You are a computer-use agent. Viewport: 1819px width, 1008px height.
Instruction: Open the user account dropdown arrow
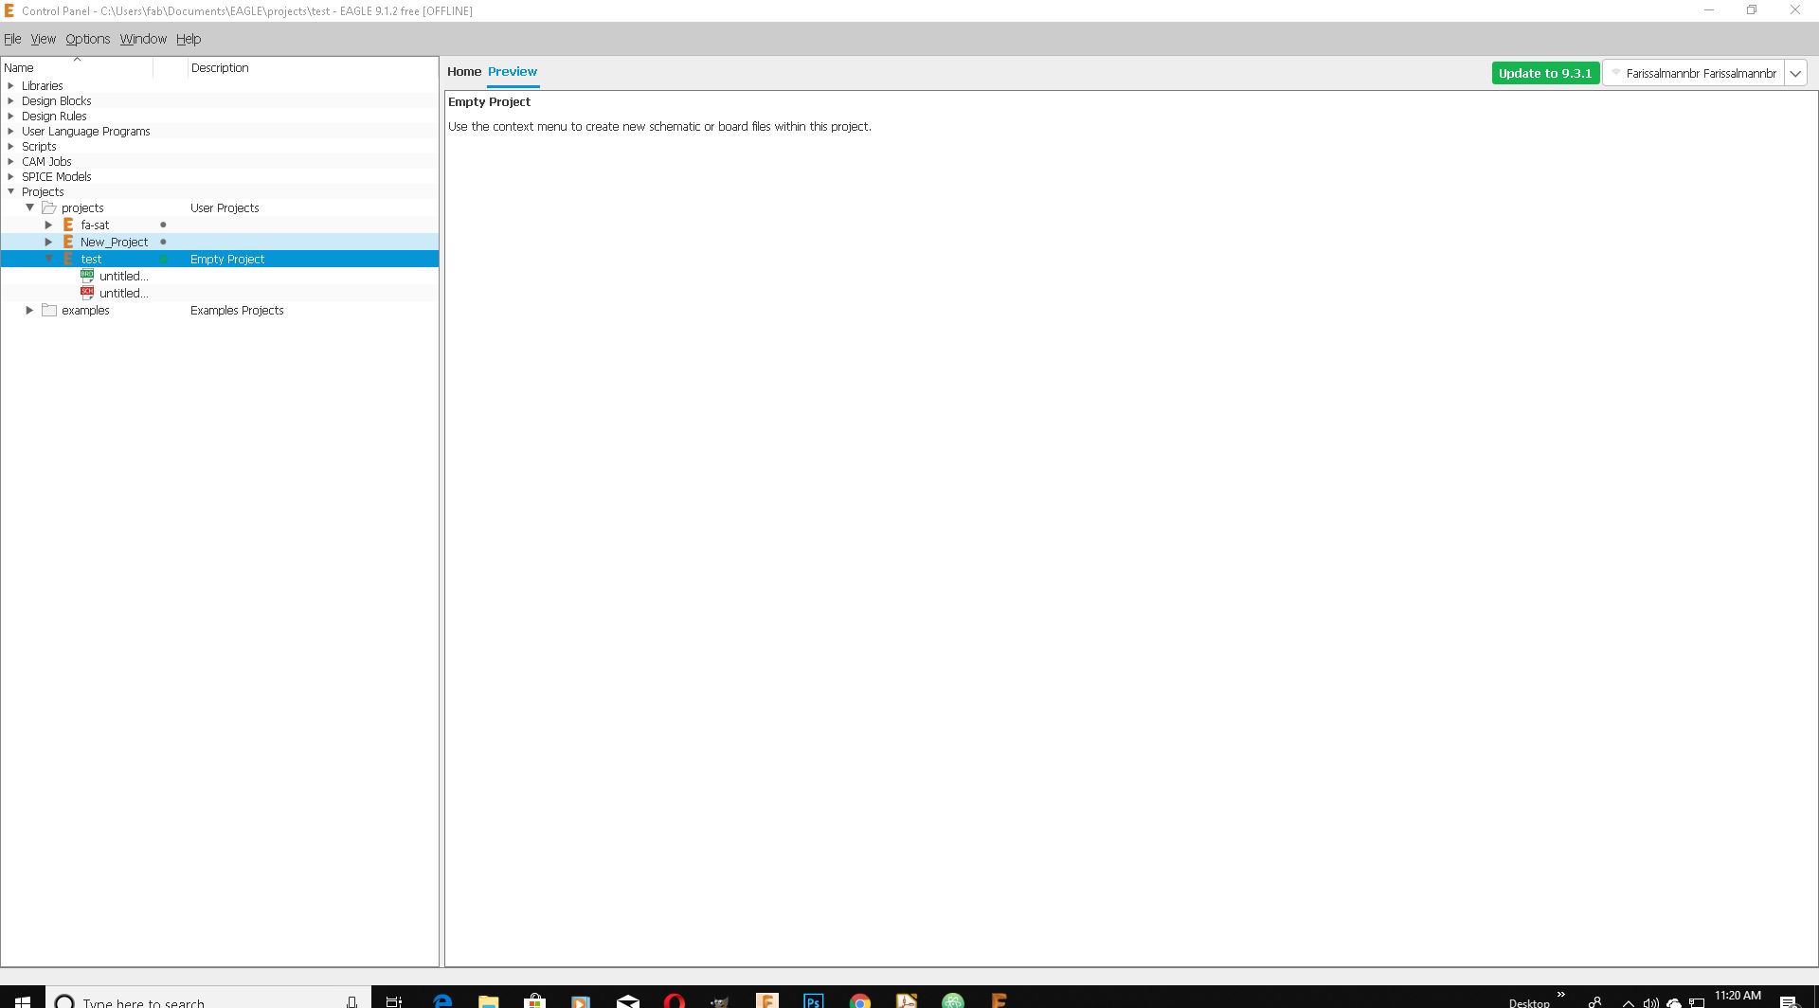[x=1795, y=73]
